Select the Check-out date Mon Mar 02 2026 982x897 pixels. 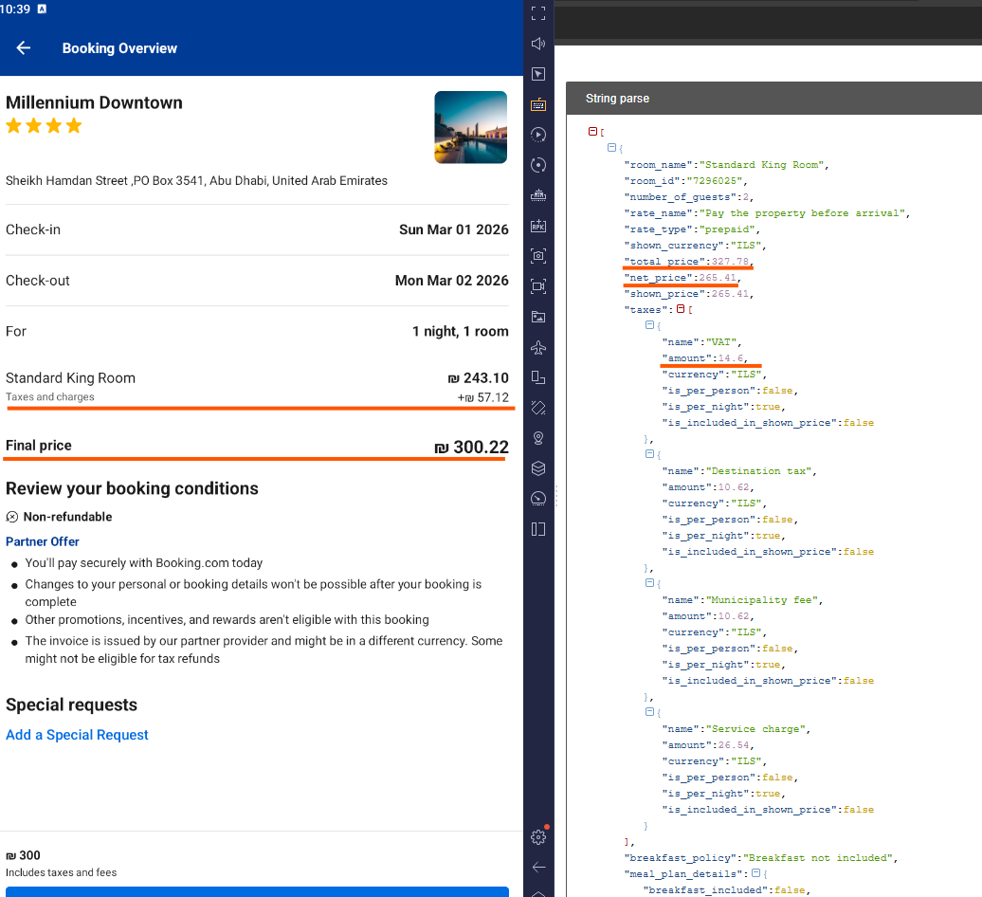(x=451, y=280)
